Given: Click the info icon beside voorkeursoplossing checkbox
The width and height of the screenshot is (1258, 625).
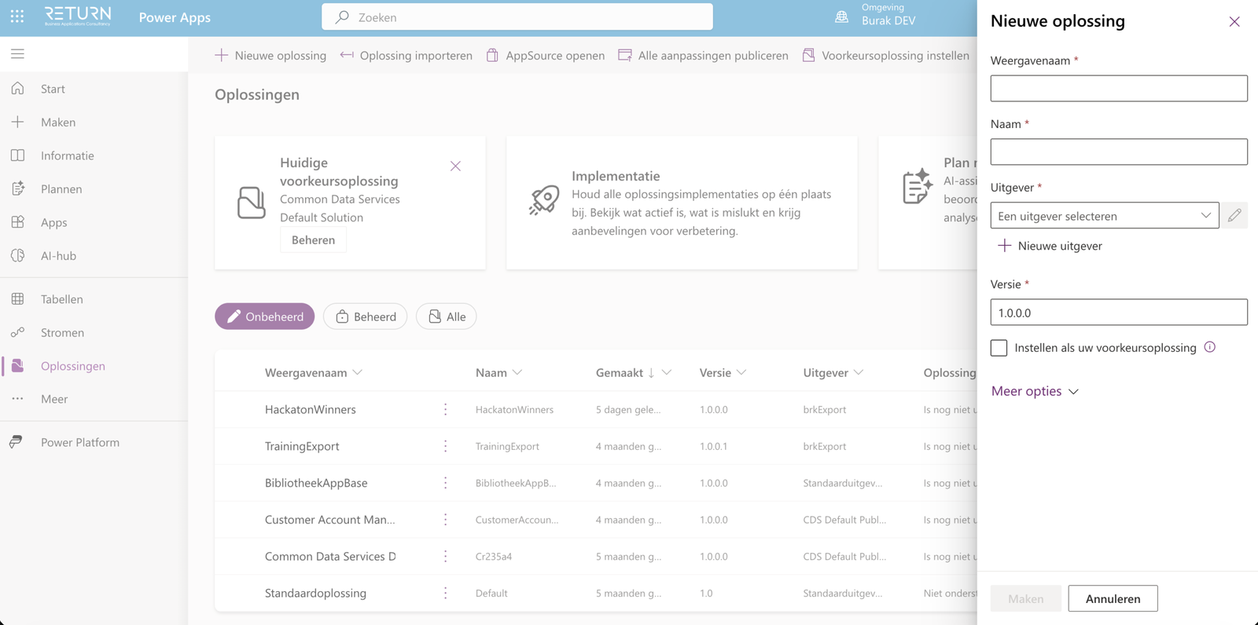Looking at the screenshot, I should click(x=1210, y=347).
